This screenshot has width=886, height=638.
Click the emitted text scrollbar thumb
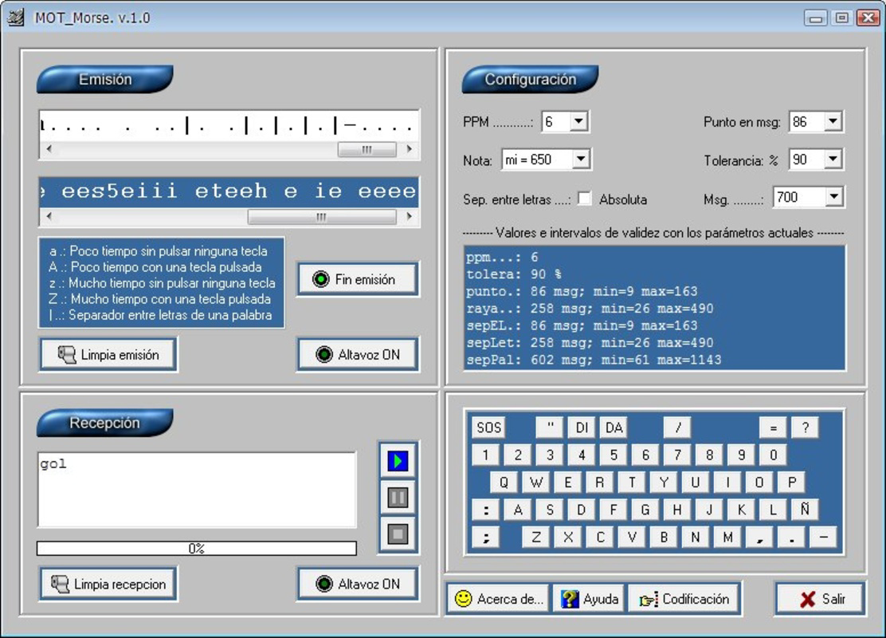[x=322, y=217]
